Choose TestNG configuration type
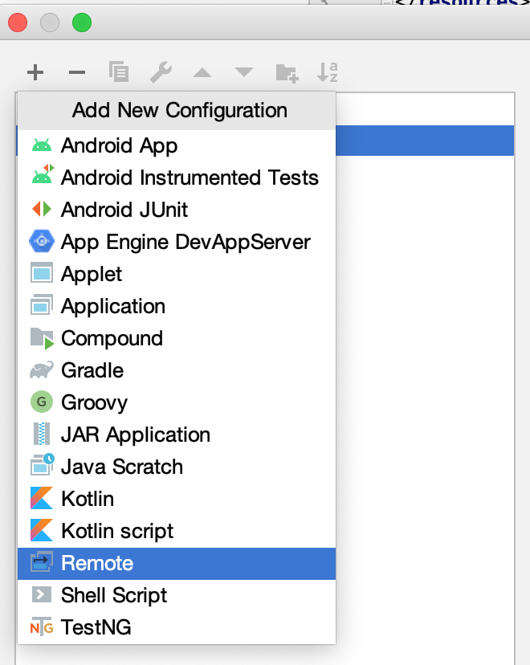530x665 pixels. (177, 627)
